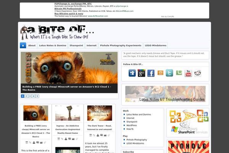The width and height of the screenshot is (229, 153).
Task: Open slideshow caption Building a FREE Minecraft server
Action: 66,88
